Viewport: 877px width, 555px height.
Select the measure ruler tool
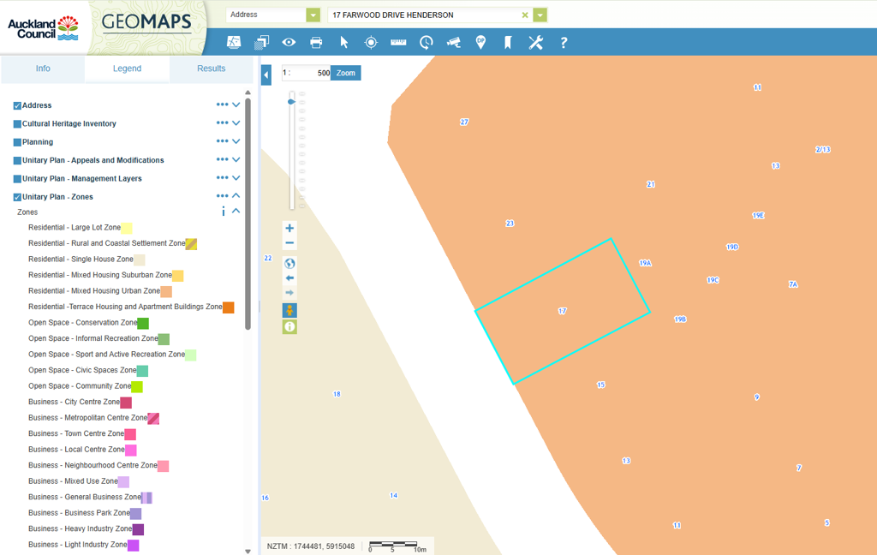pos(398,42)
